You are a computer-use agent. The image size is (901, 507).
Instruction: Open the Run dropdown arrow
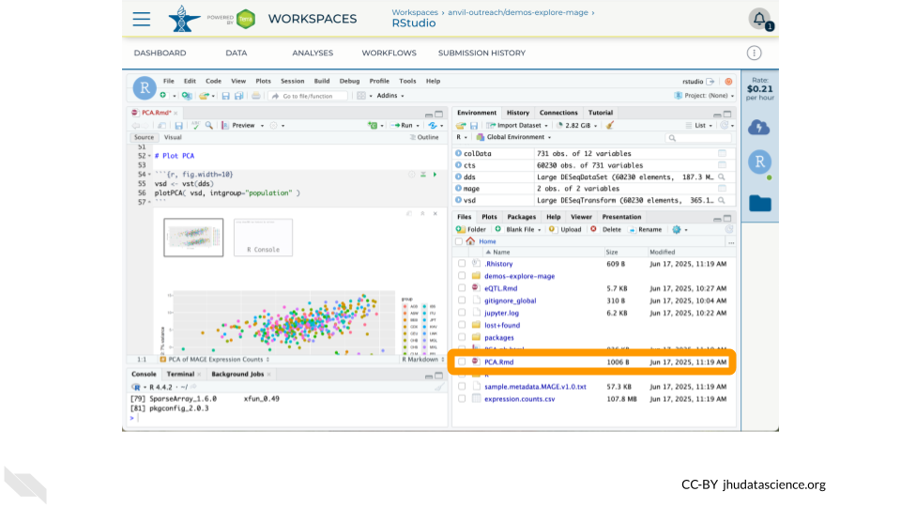pos(418,126)
